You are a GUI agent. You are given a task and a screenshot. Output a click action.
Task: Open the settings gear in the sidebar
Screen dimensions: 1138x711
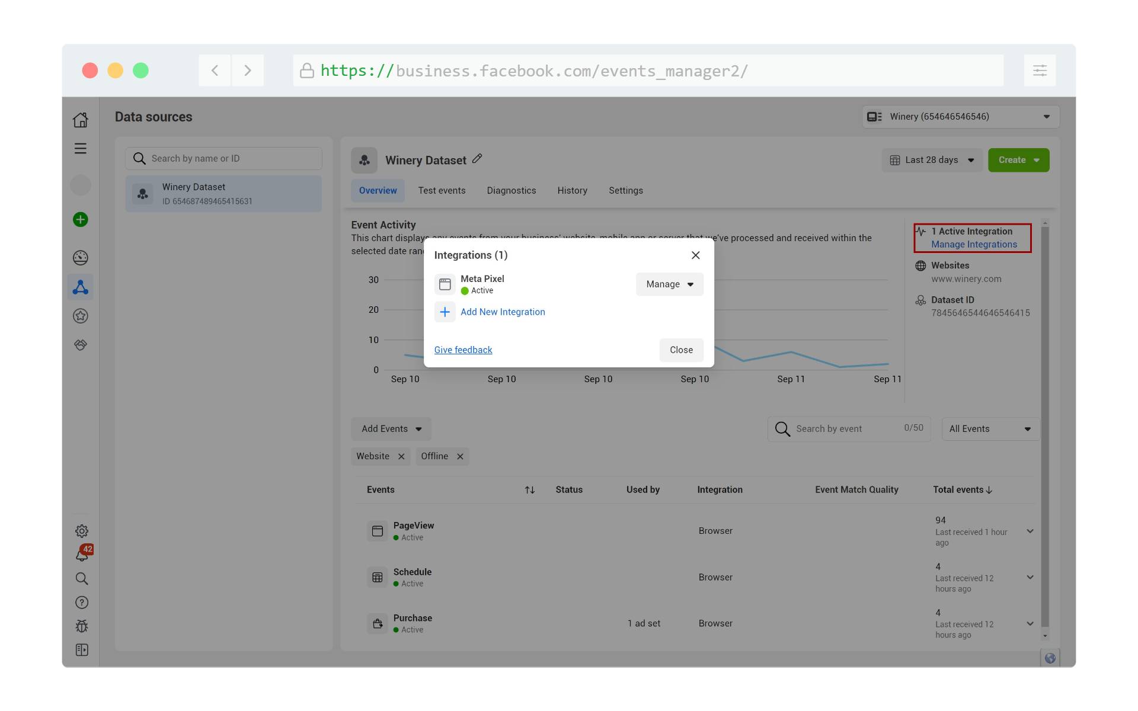[x=82, y=531]
